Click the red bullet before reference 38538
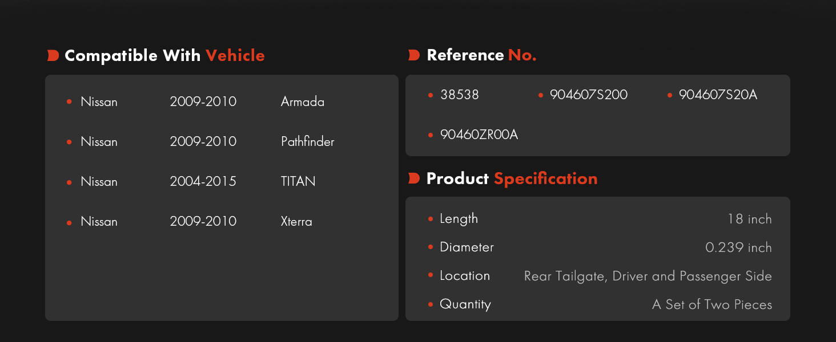Image resolution: width=836 pixels, height=342 pixels. 431,95
